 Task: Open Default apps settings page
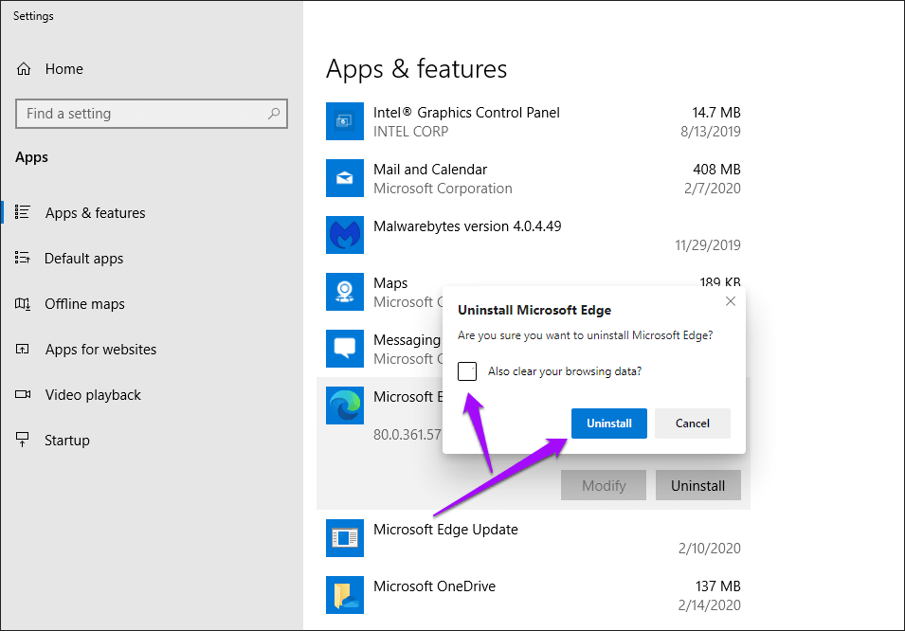83,259
